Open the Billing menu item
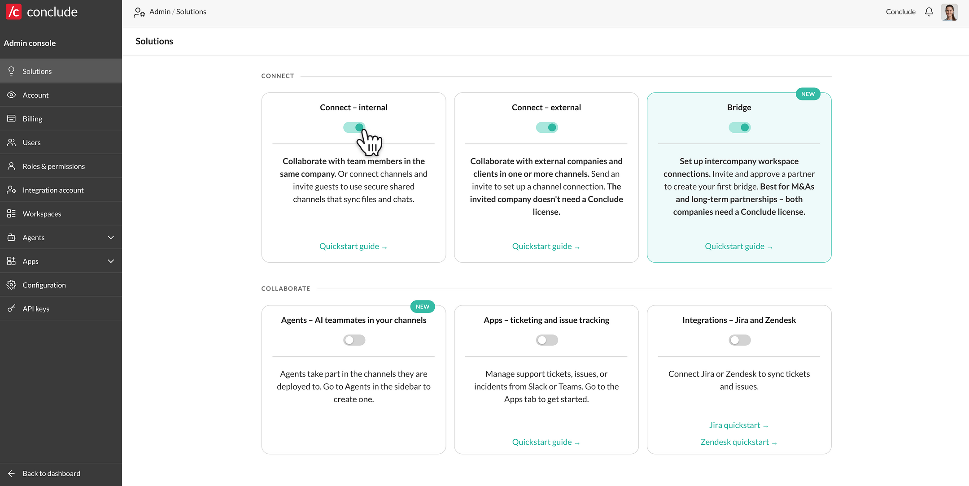This screenshot has height=486, width=969. tap(61, 118)
